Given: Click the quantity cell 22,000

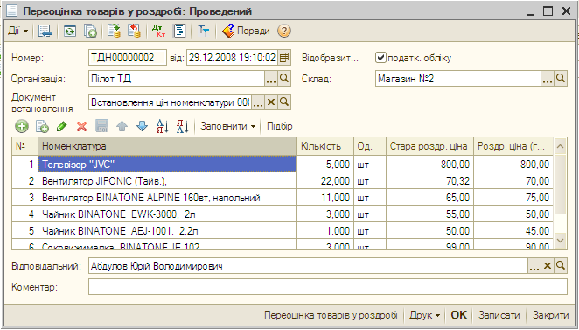Looking at the screenshot, I should [325, 180].
